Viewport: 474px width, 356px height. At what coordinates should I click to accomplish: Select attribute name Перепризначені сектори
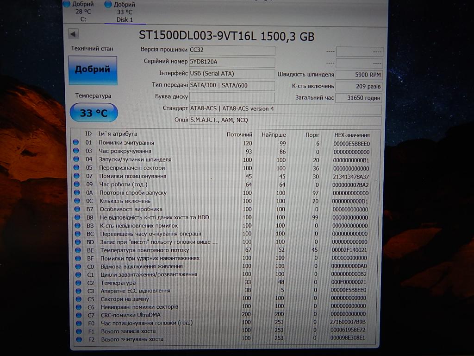[x=132, y=168]
